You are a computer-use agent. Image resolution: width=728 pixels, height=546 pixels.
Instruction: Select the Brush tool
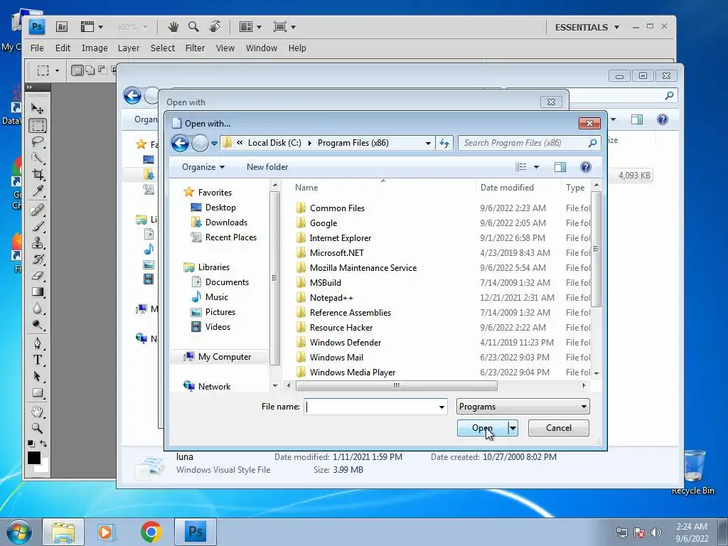[37, 227]
